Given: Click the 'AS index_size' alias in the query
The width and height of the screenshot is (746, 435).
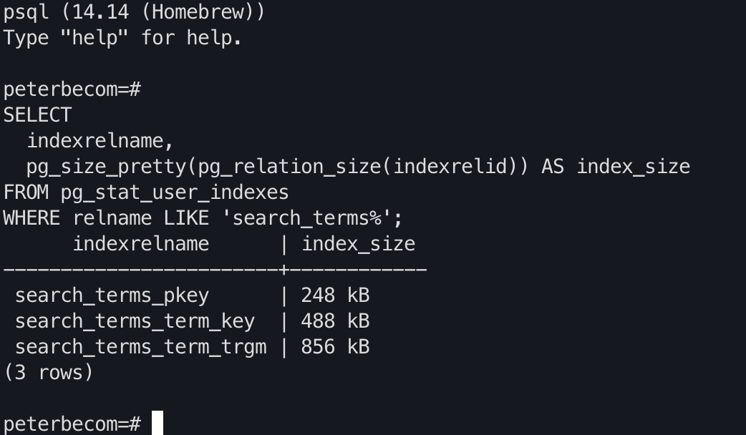Looking at the screenshot, I should click(x=616, y=167).
